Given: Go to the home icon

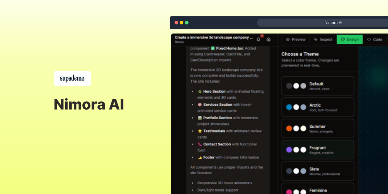Looking at the screenshot, I should tap(268, 39).
